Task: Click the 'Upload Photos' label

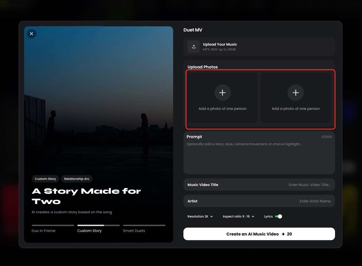Action: click(x=203, y=67)
